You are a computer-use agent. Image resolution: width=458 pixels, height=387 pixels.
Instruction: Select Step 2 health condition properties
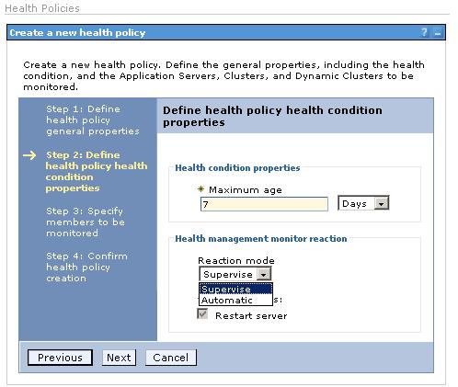pyautogui.click(x=97, y=171)
